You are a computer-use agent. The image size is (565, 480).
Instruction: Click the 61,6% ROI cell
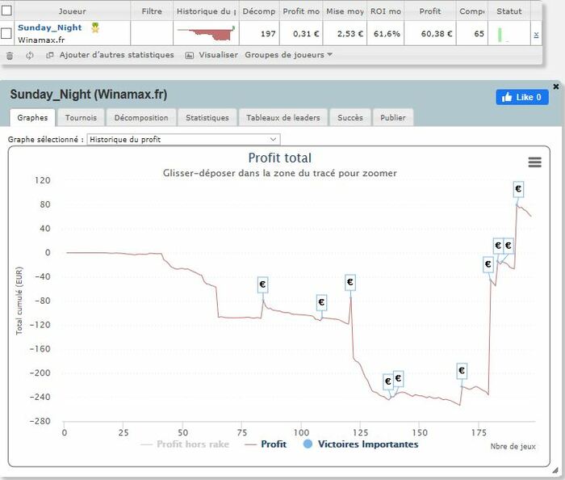(386, 34)
